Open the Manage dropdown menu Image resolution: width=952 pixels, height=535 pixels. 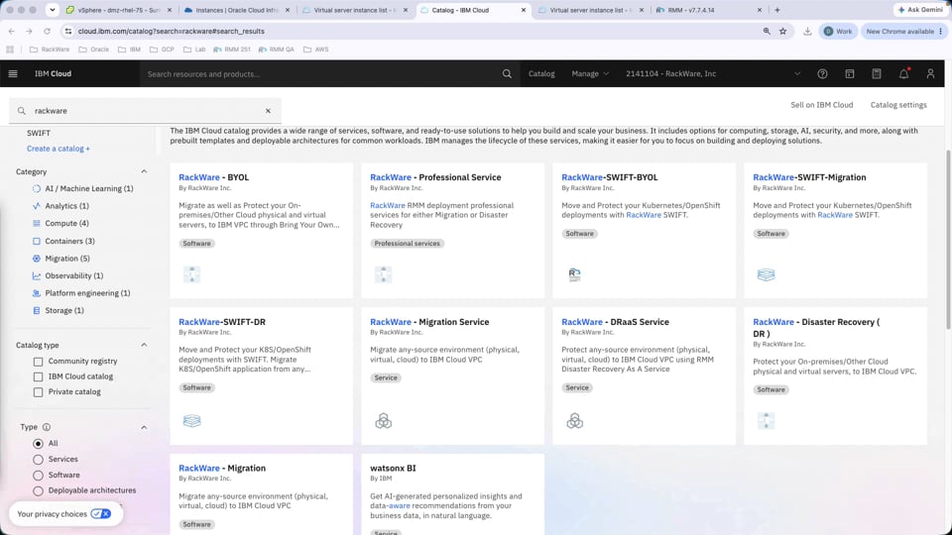(x=589, y=73)
